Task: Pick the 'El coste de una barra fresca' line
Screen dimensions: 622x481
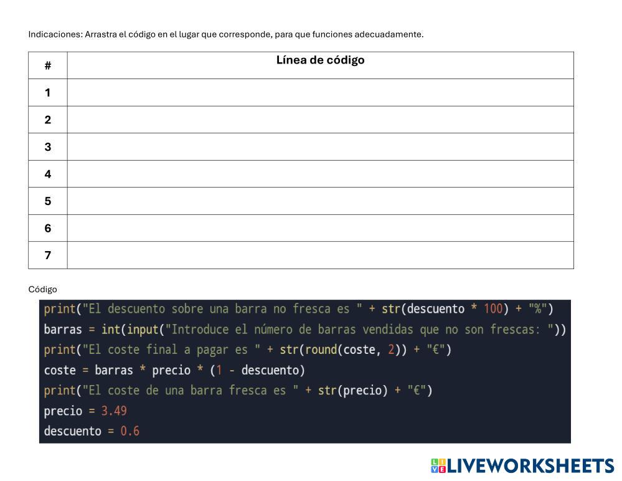Action: (238, 391)
